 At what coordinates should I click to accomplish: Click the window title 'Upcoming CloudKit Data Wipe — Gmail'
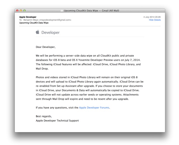91,11
